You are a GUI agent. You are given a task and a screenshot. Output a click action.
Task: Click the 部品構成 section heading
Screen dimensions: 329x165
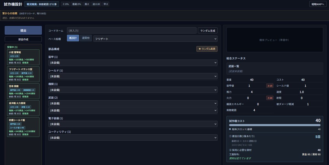point(54,49)
